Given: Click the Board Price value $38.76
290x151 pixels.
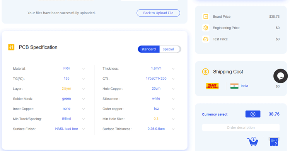Looking at the screenshot, I should (x=274, y=17).
